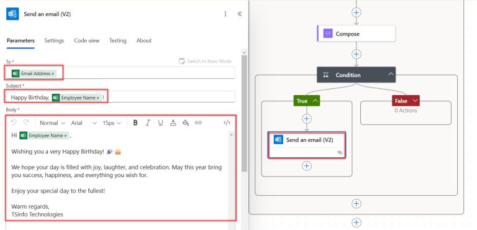Viewport: 477px width, 230px height.
Task: Underline the selected body text
Action: [160, 122]
